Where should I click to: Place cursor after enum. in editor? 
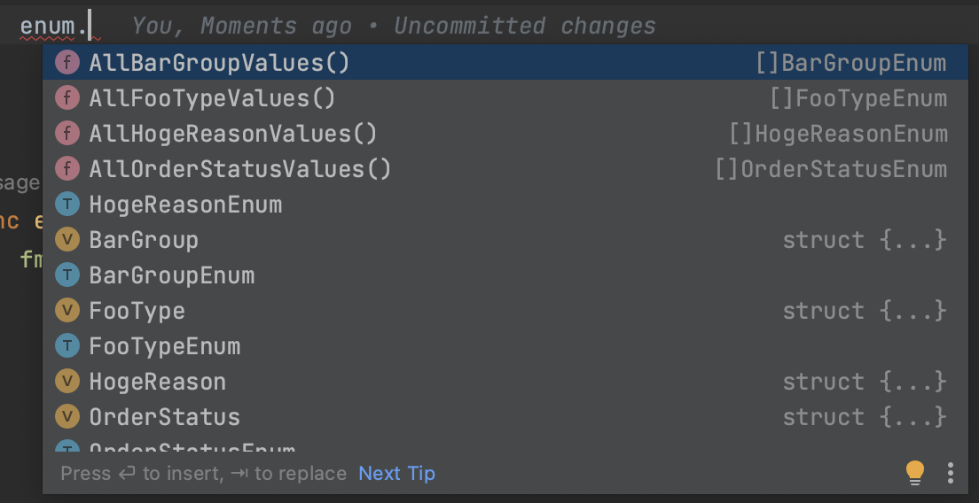[x=90, y=27]
